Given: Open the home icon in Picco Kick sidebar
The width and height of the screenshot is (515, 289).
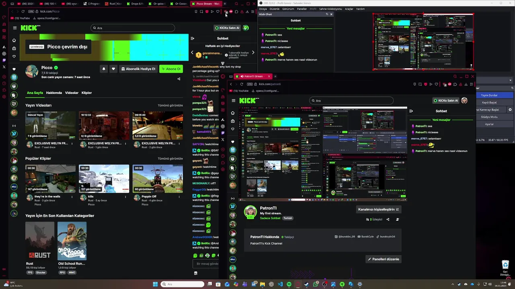Looking at the screenshot, I should pyautogui.click(x=14, y=40).
